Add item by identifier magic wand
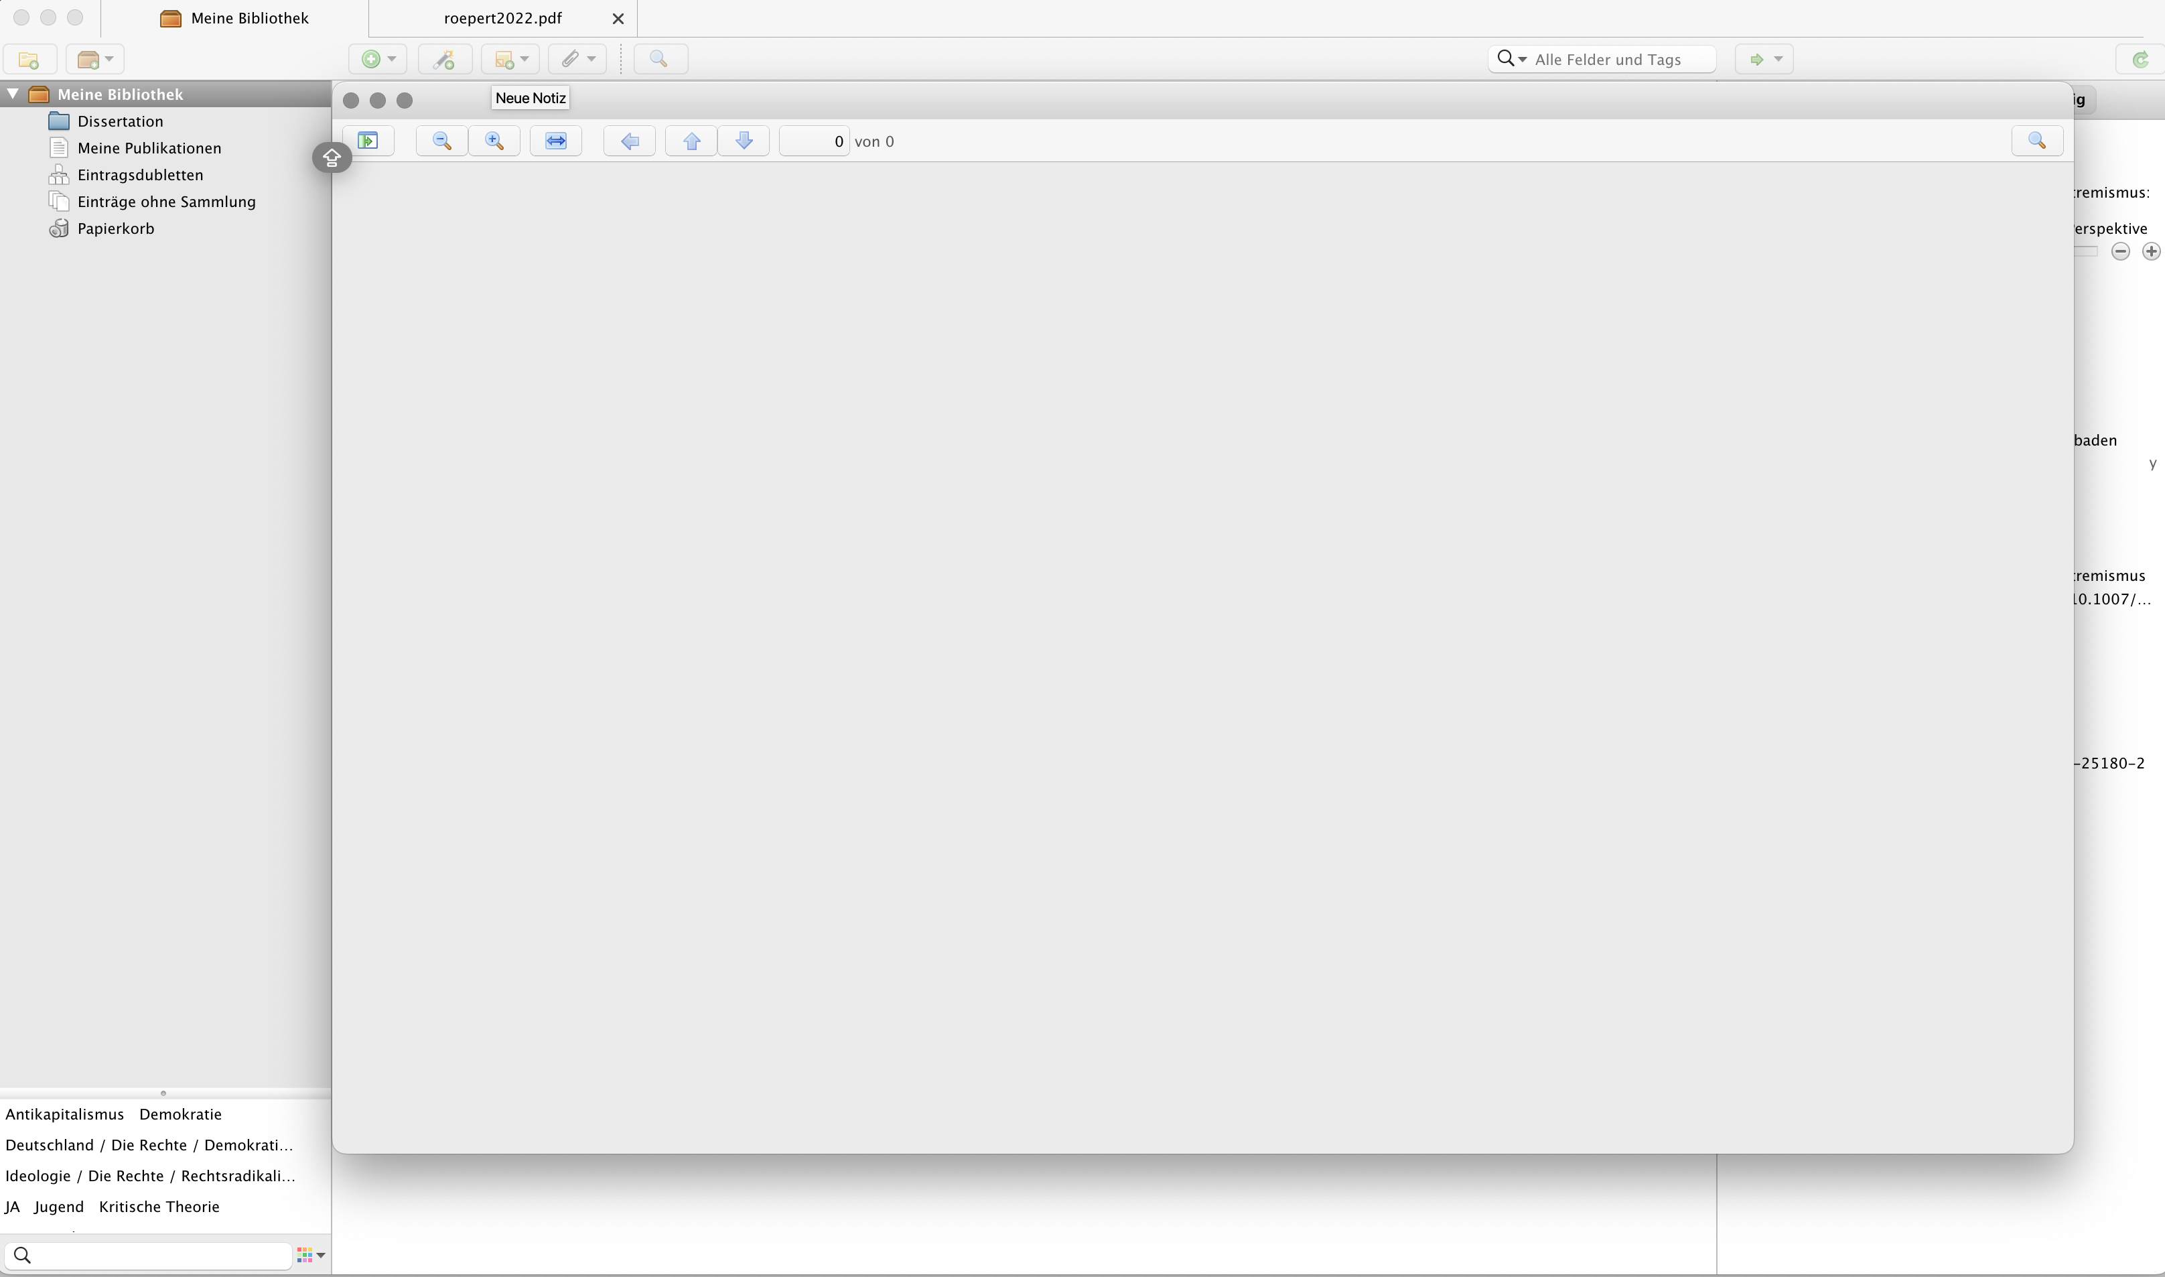Viewport: 2165px width, 1277px height. coord(444,60)
